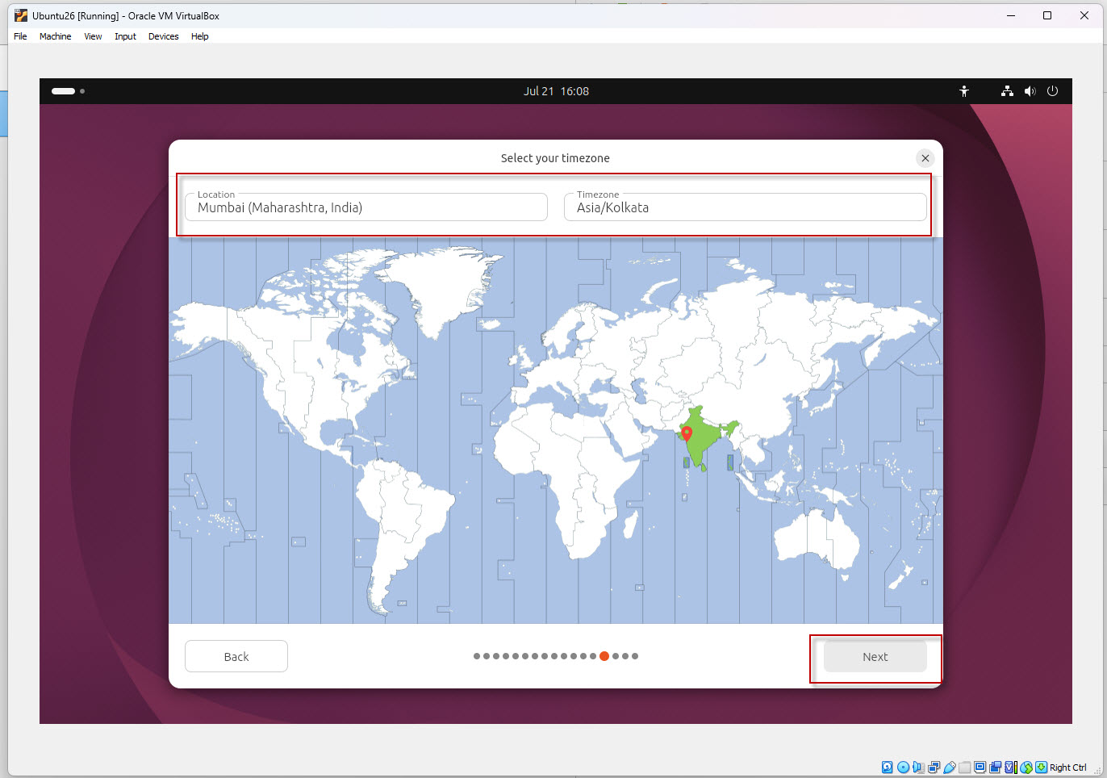Click the Back button
This screenshot has height=778, width=1107.
click(236, 657)
